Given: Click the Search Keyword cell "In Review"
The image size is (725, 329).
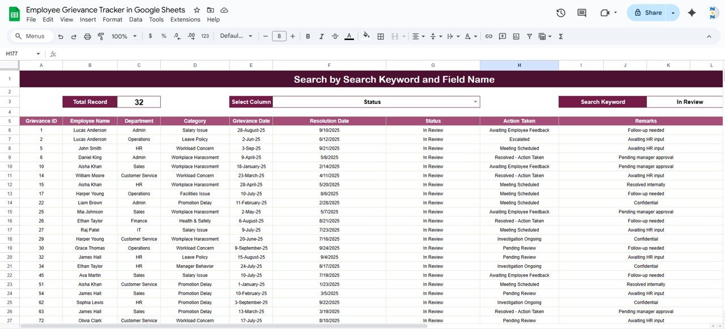Looking at the screenshot, I should [689, 102].
